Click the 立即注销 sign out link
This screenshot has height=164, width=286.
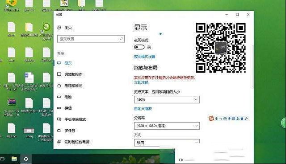click(141, 82)
